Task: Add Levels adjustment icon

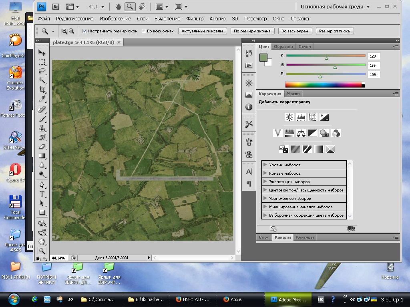Action: [301, 117]
